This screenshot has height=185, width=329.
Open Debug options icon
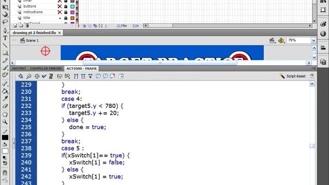(67, 76)
